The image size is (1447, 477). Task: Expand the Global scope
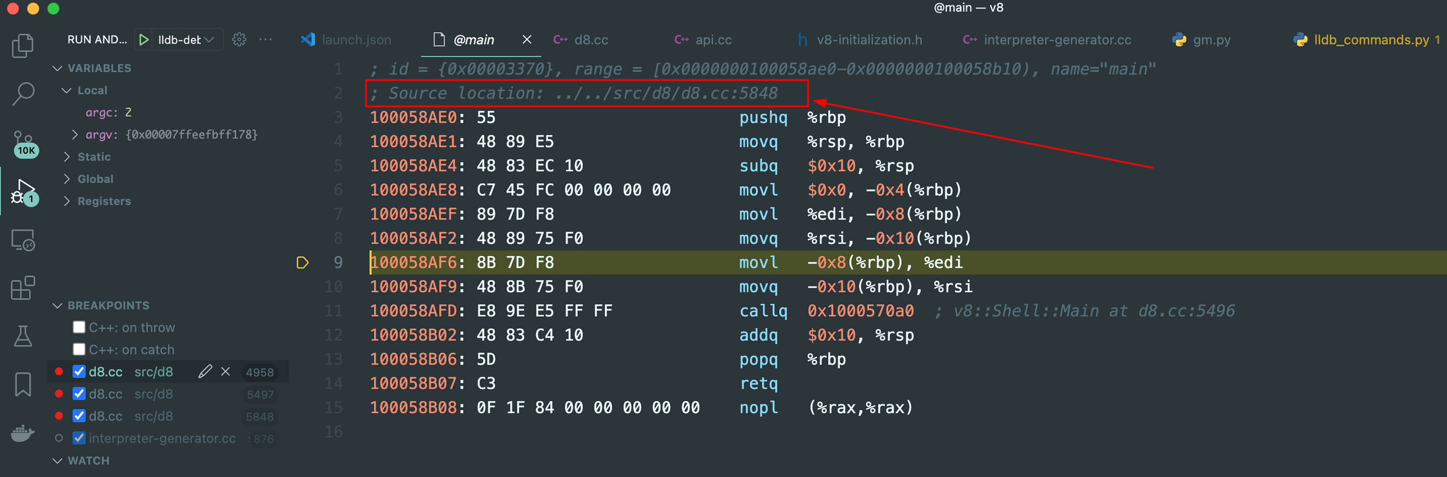(x=67, y=179)
